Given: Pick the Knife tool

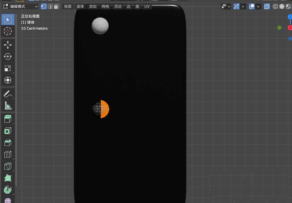Looking at the screenshot, I should pyautogui.click(x=8, y=166).
